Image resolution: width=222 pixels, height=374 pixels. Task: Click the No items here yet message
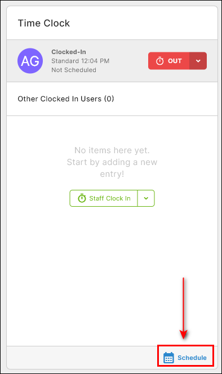coord(112,150)
